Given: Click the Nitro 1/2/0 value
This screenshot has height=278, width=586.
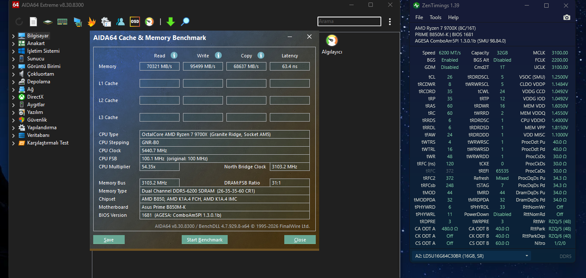Looking at the screenshot, I should click(560, 243).
